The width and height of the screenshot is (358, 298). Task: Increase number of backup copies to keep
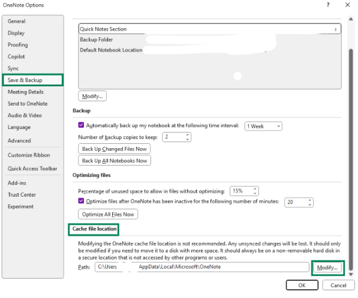(x=188, y=135)
